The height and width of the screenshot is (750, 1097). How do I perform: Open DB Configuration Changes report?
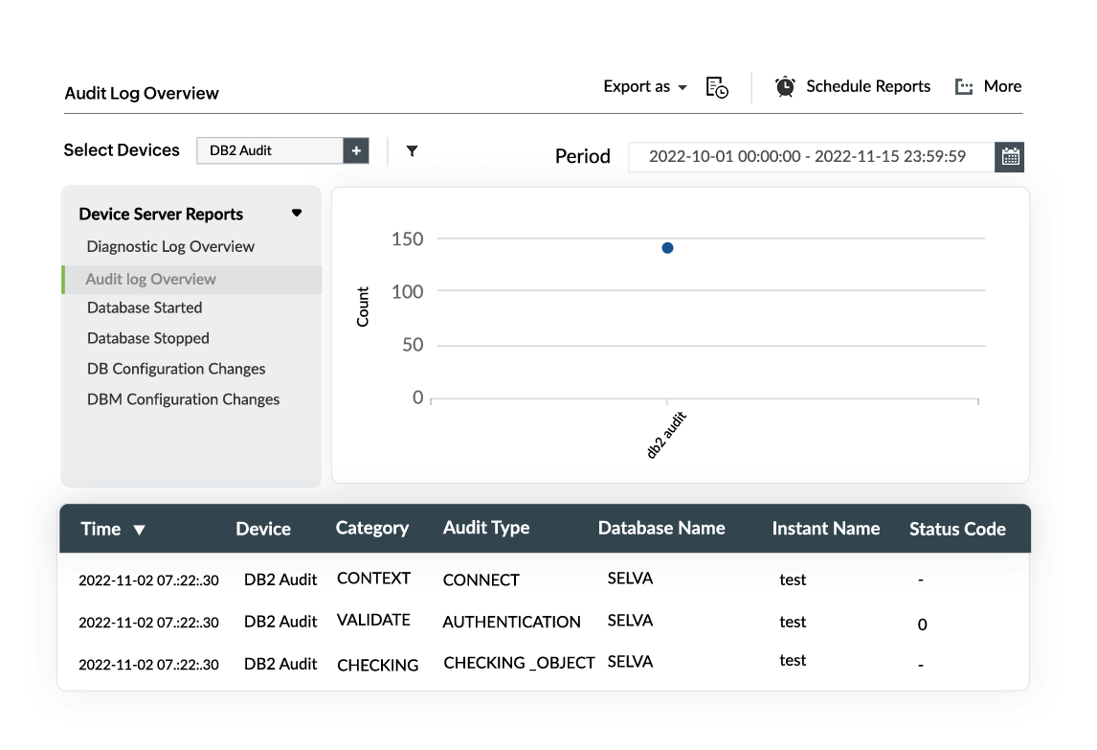click(x=176, y=369)
